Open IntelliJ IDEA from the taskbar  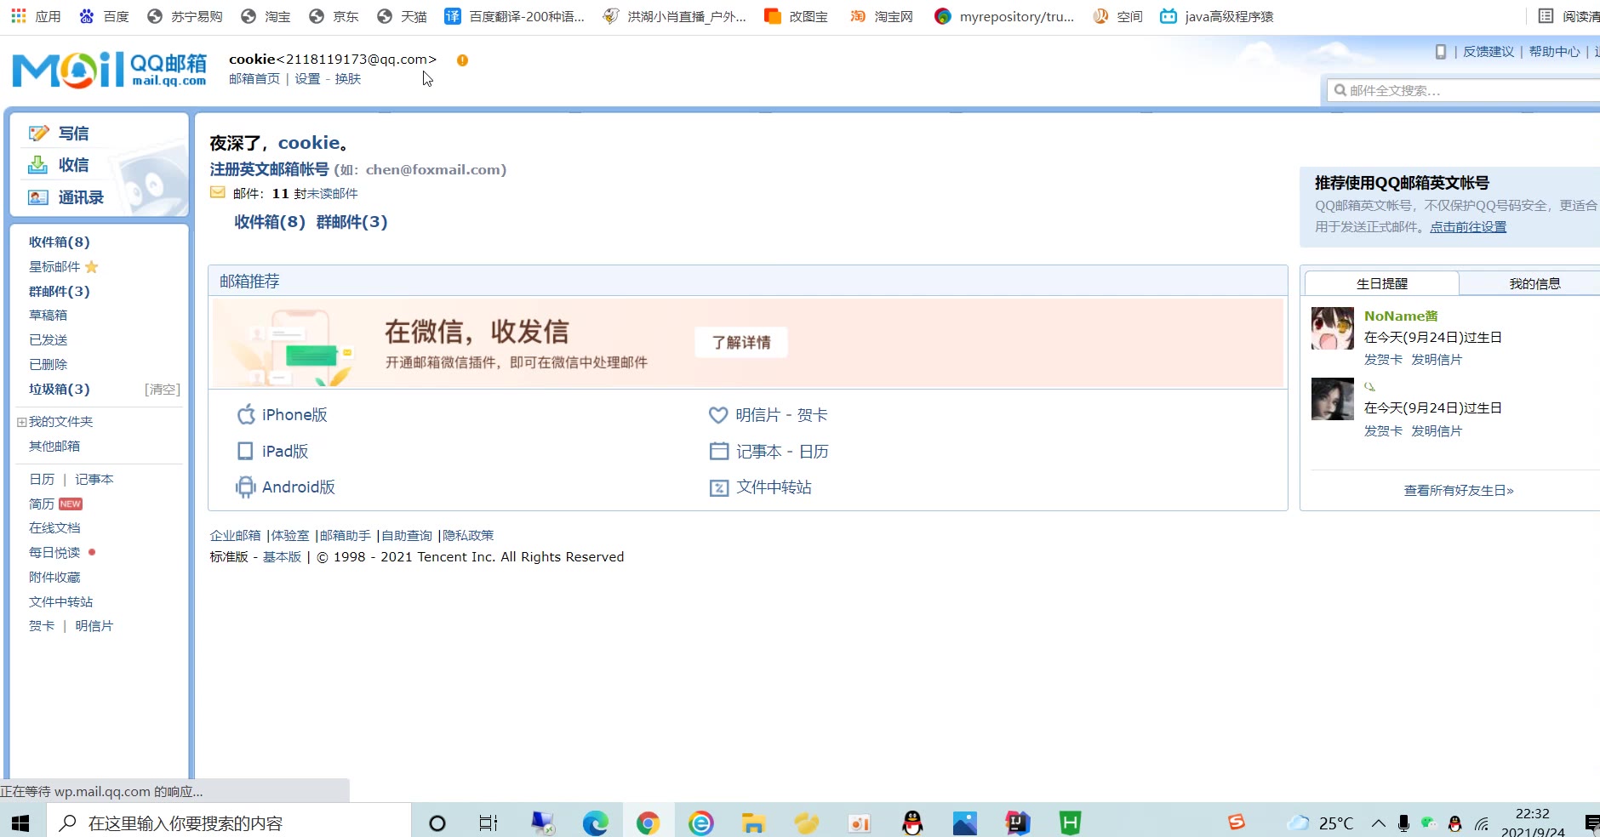(x=1018, y=823)
